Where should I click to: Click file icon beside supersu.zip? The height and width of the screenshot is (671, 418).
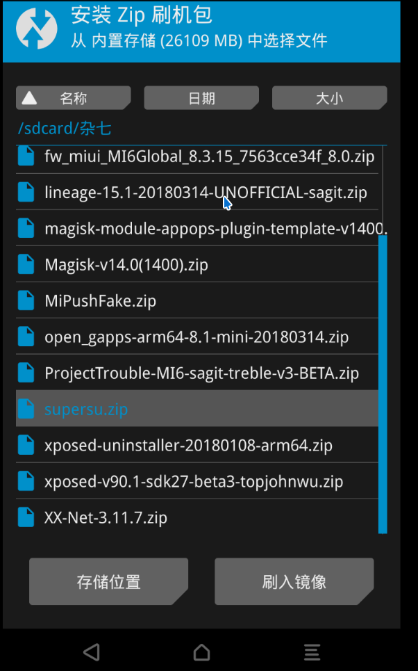(x=26, y=409)
